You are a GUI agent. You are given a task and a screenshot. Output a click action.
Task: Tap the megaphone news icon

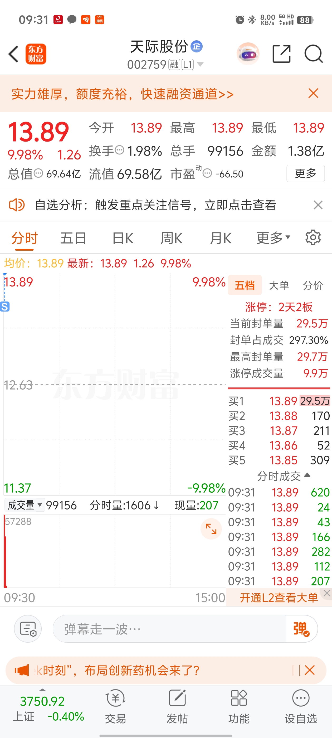pyautogui.click(x=22, y=670)
